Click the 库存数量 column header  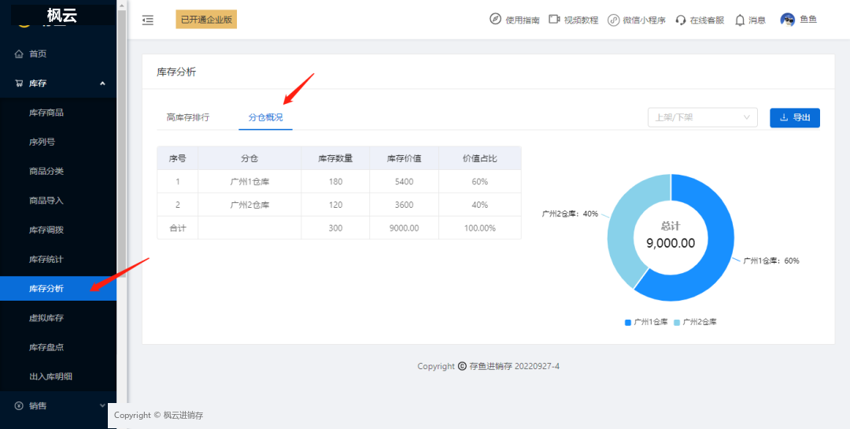(x=335, y=159)
